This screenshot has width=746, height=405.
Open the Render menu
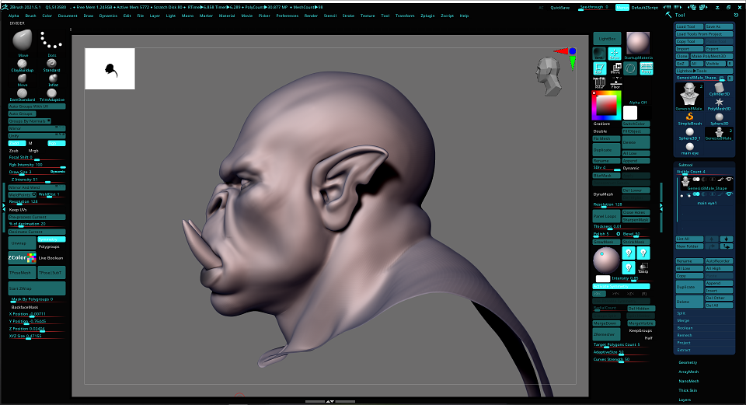[x=311, y=16]
